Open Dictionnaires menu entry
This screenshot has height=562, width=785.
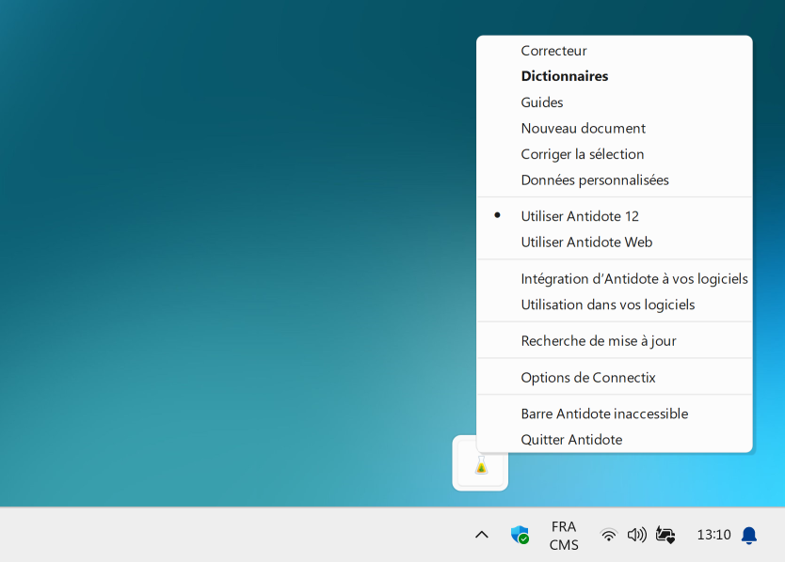click(565, 76)
